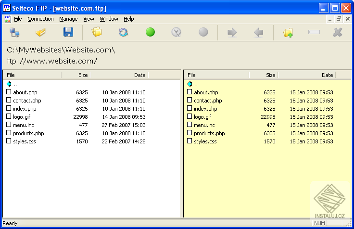Image resolution: width=354 pixels, height=229 pixels.
Task: Go up via local pane back arrow
Action: pos(9,84)
